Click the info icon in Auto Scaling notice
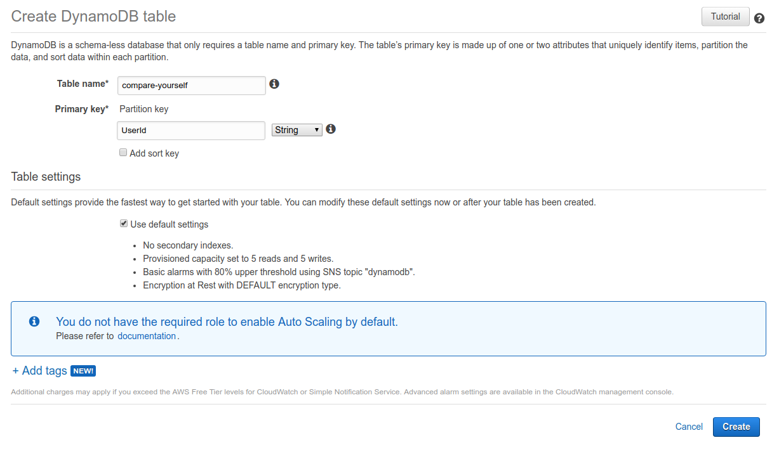 pos(34,321)
